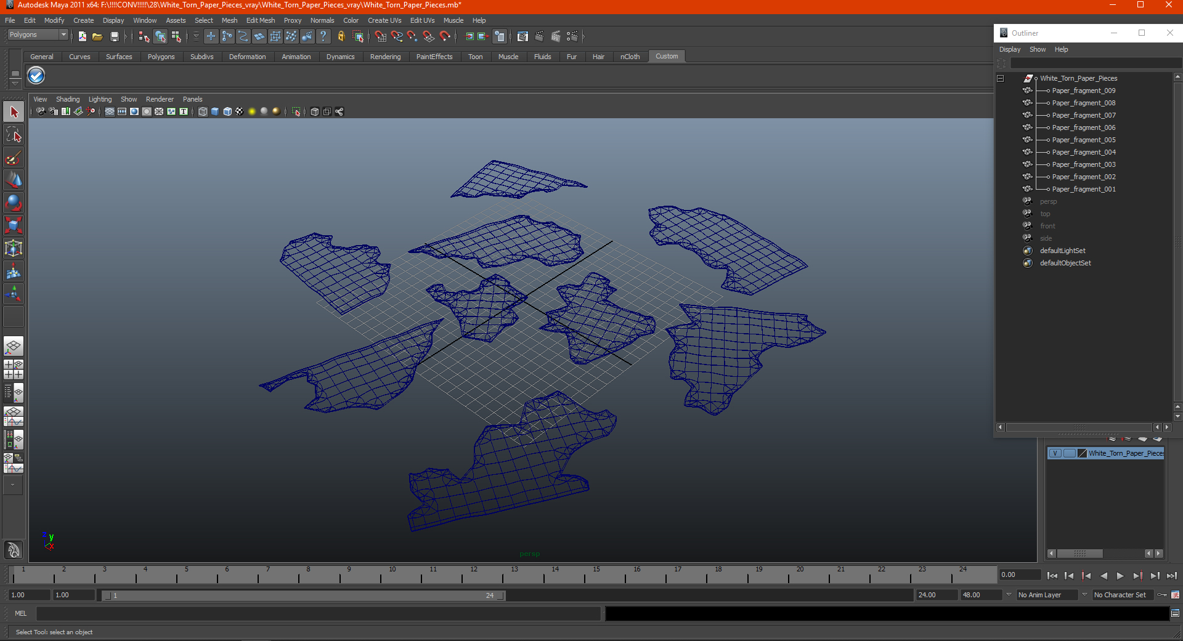Open the Outliner Display menu

point(1010,49)
